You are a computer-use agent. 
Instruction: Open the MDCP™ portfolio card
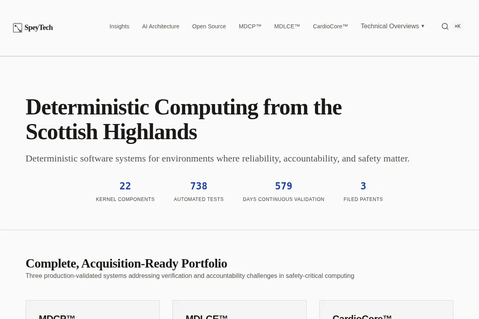tap(93, 310)
